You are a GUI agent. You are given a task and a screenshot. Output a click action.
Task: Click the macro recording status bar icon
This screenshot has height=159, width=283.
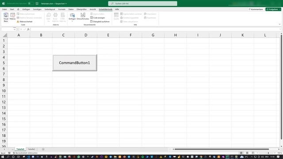(x=9, y=153)
